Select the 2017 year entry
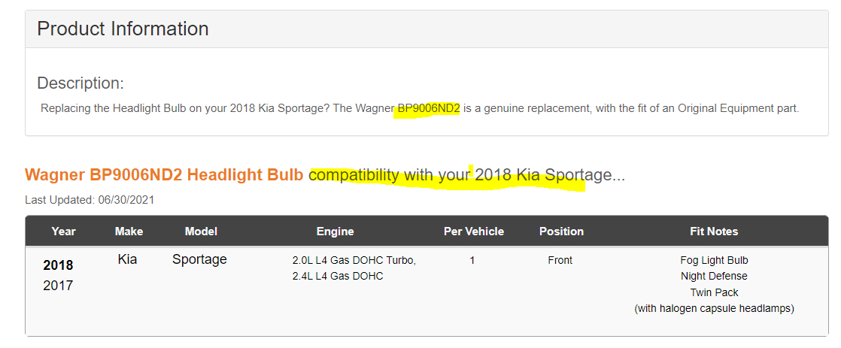This screenshot has height=348, width=841. click(58, 286)
